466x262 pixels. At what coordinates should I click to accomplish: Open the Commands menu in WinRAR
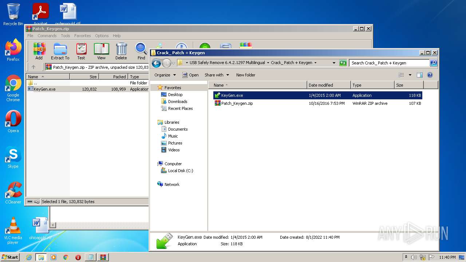(x=47, y=36)
